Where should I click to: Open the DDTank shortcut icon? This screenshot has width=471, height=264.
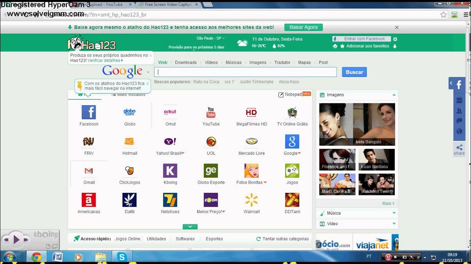[292, 200]
